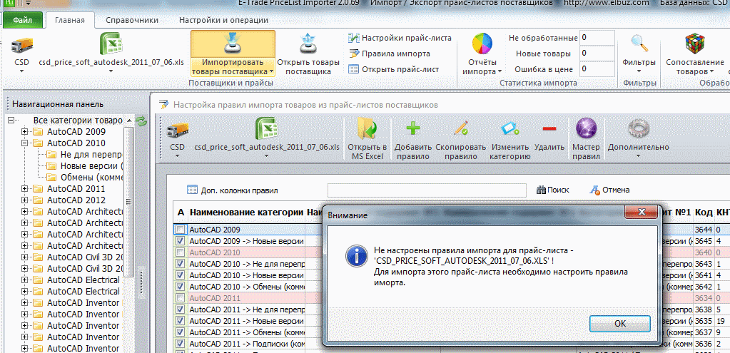Viewport: 730px width, 353px height.
Task: Collapse Все категории товаров tree root
Action: 11,120
